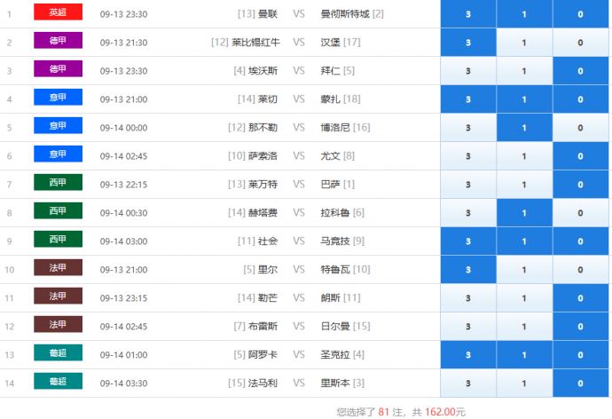Select the 3 option for 埃沃斯 vs 拜仁
Viewport: 612px width, 419px height.
tap(468, 71)
